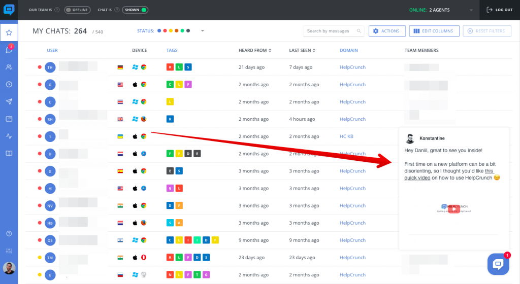Click the Search by messages field
Screen dimensions: 520x284
(x=333, y=31)
